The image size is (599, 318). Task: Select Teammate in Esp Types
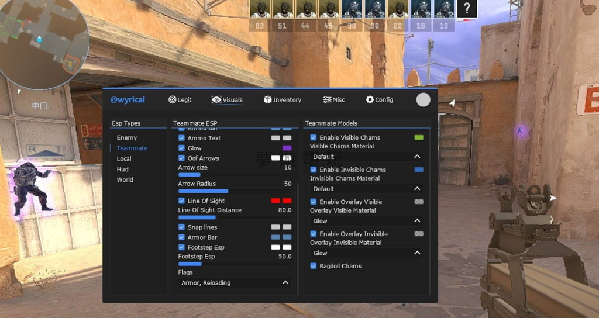pos(132,148)
